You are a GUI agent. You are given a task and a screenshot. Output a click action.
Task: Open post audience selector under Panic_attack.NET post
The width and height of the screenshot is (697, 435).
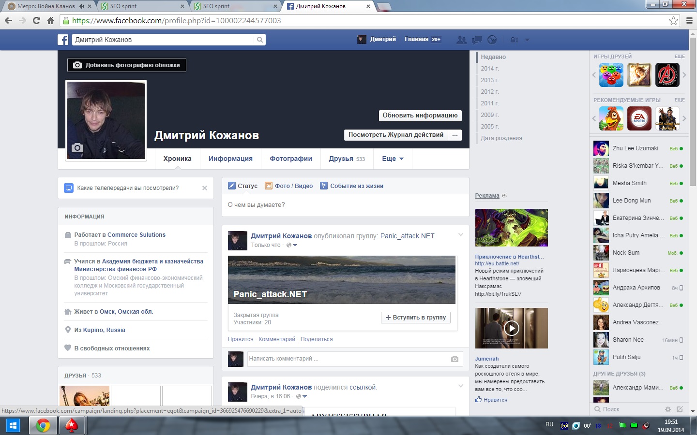(291, 245)
